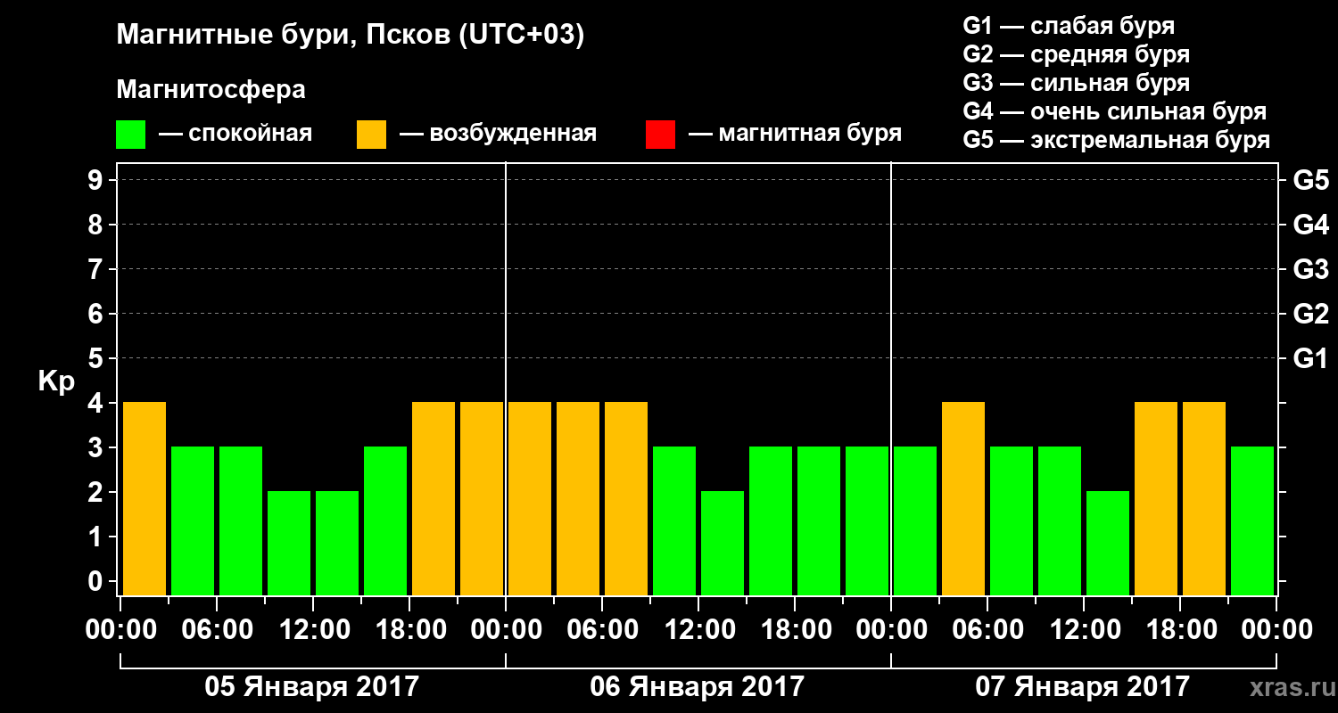1338x713 pixels.
Task: Click the Kp axis value 5
Action: click(97, 359)
